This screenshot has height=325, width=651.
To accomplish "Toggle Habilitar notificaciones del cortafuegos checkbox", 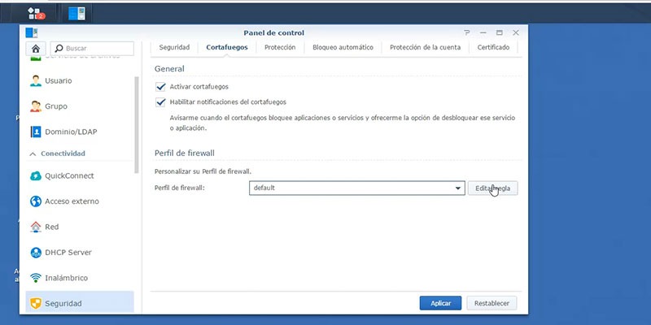I will click(x=160, y=102).
